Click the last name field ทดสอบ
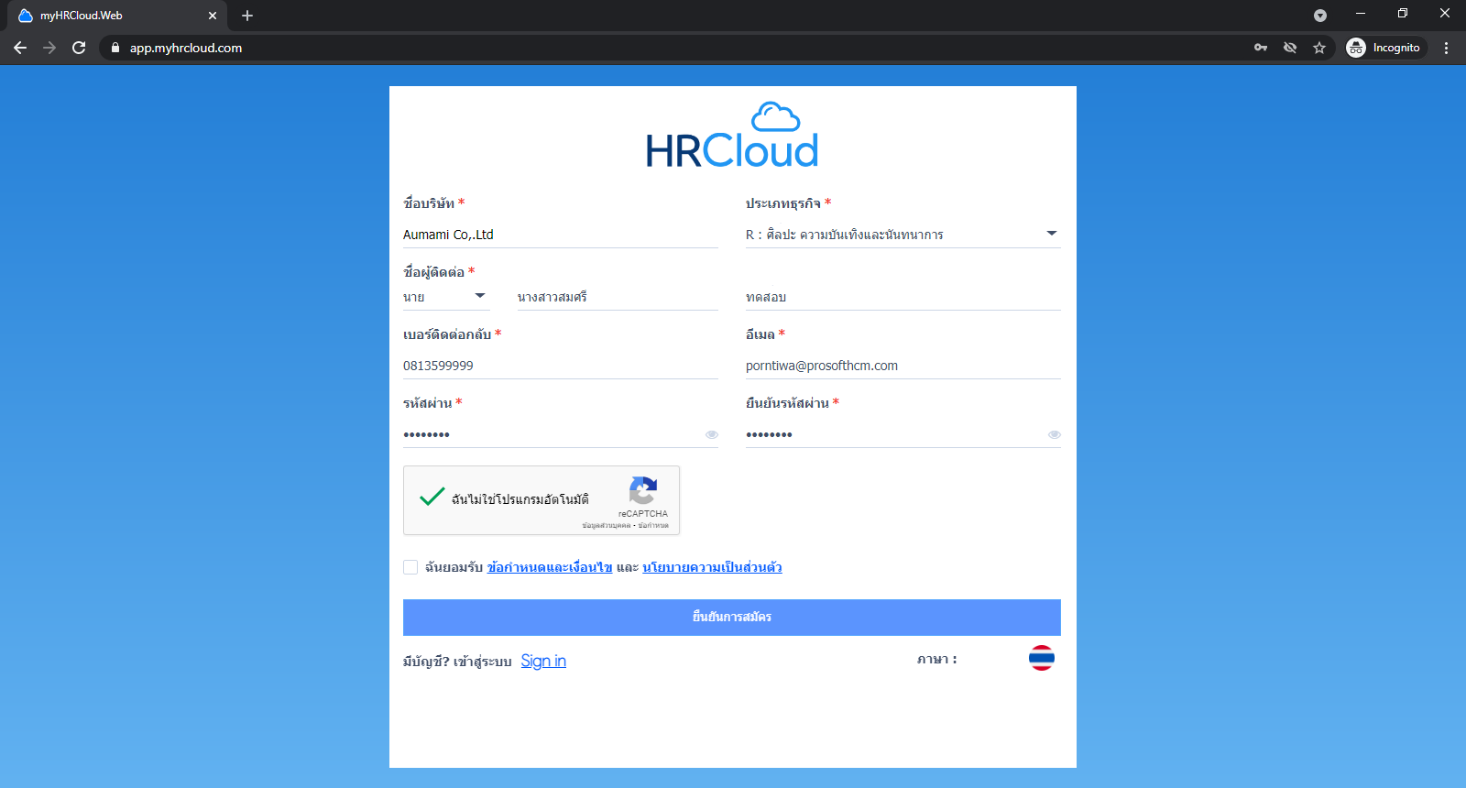 (x=903, y=297)
